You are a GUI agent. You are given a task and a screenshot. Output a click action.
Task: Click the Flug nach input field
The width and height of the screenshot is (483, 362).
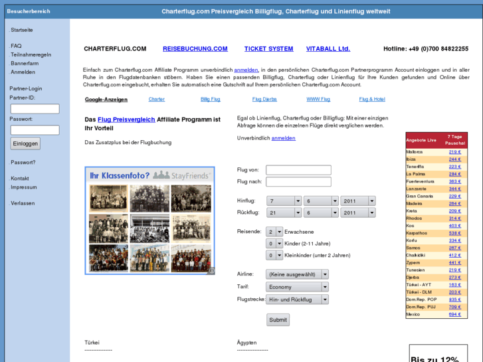[298, 182]
